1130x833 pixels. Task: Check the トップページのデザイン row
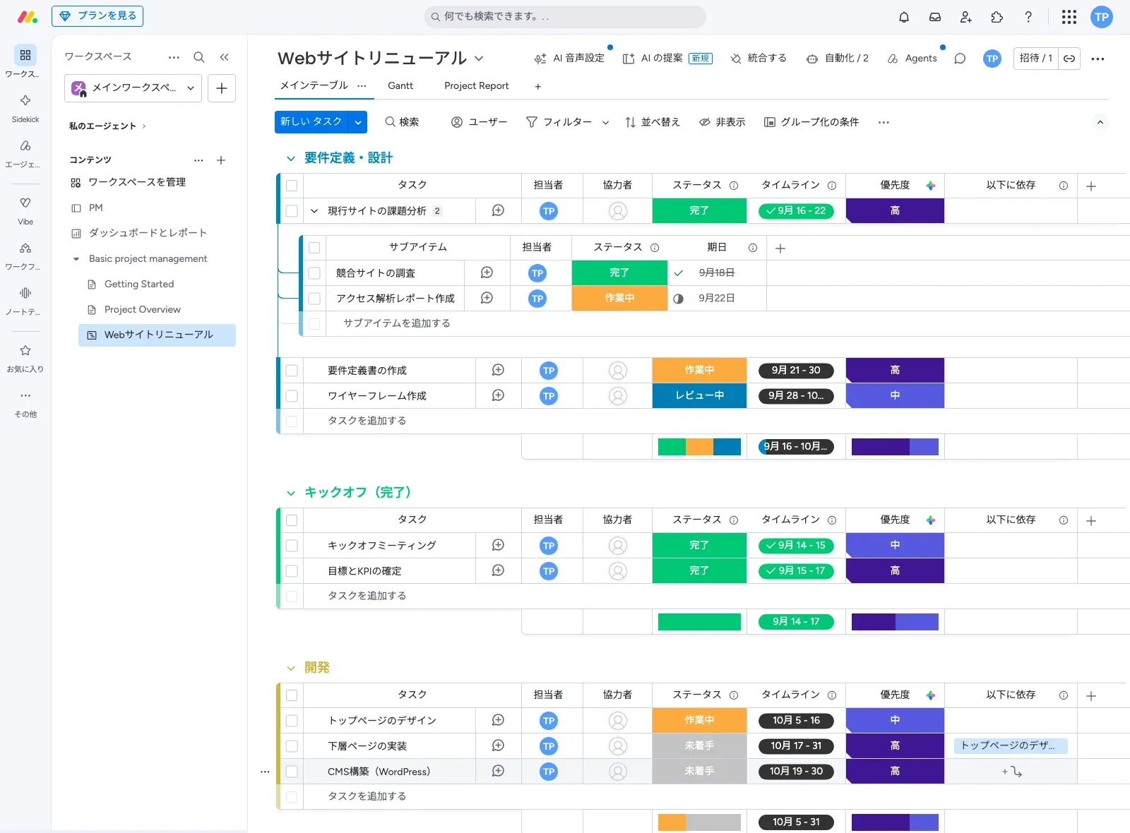[x=292, y=721]
